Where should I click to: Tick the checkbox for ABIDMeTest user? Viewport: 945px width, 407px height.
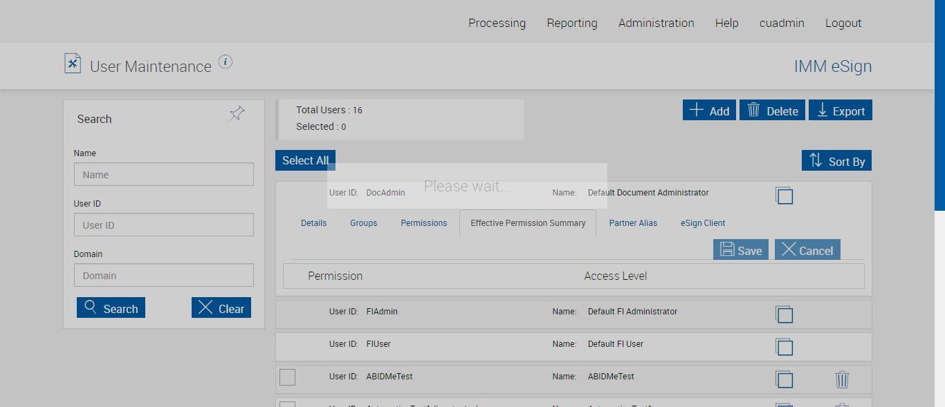(287, 377)
